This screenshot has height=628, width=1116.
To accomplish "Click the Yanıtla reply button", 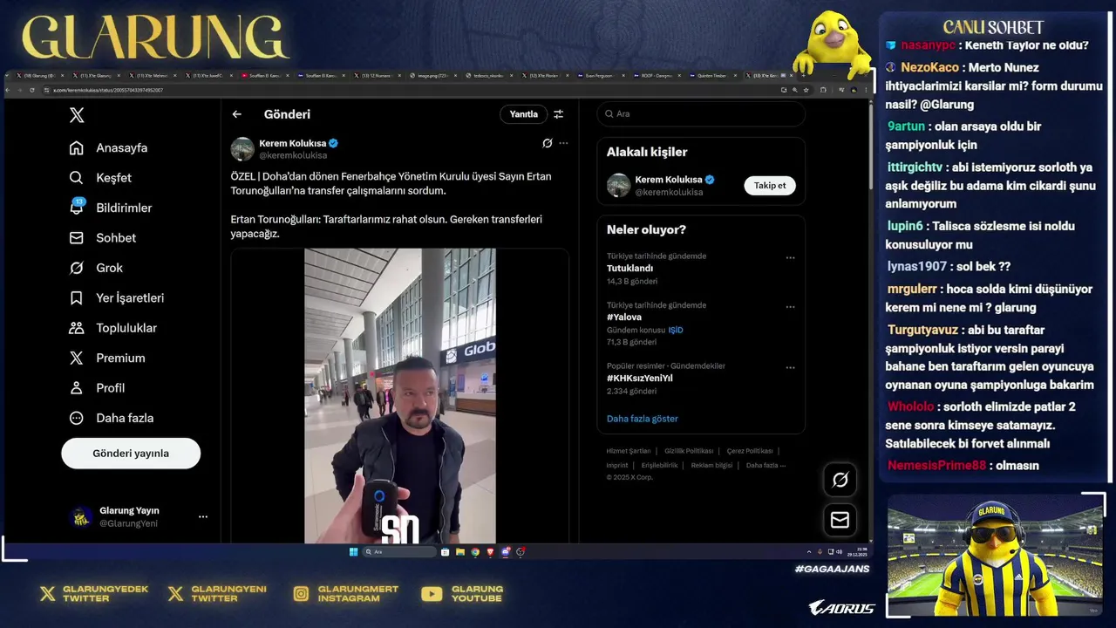I will click(x=523, y=114).
